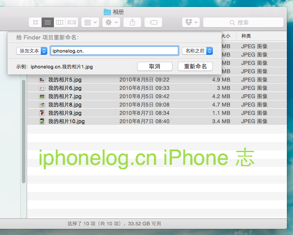Click date 2010年8月5日 09:33

144,88
